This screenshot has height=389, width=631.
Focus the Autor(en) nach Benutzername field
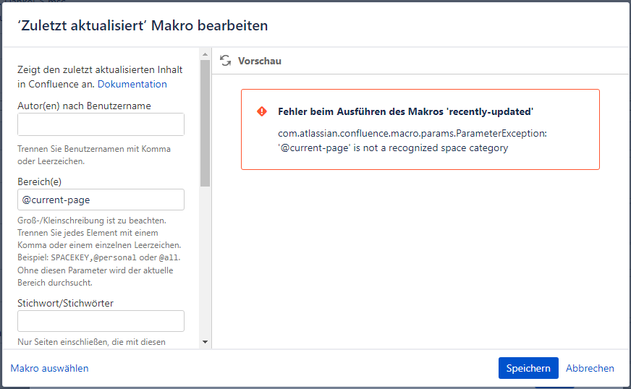click(x=101, y=124)
